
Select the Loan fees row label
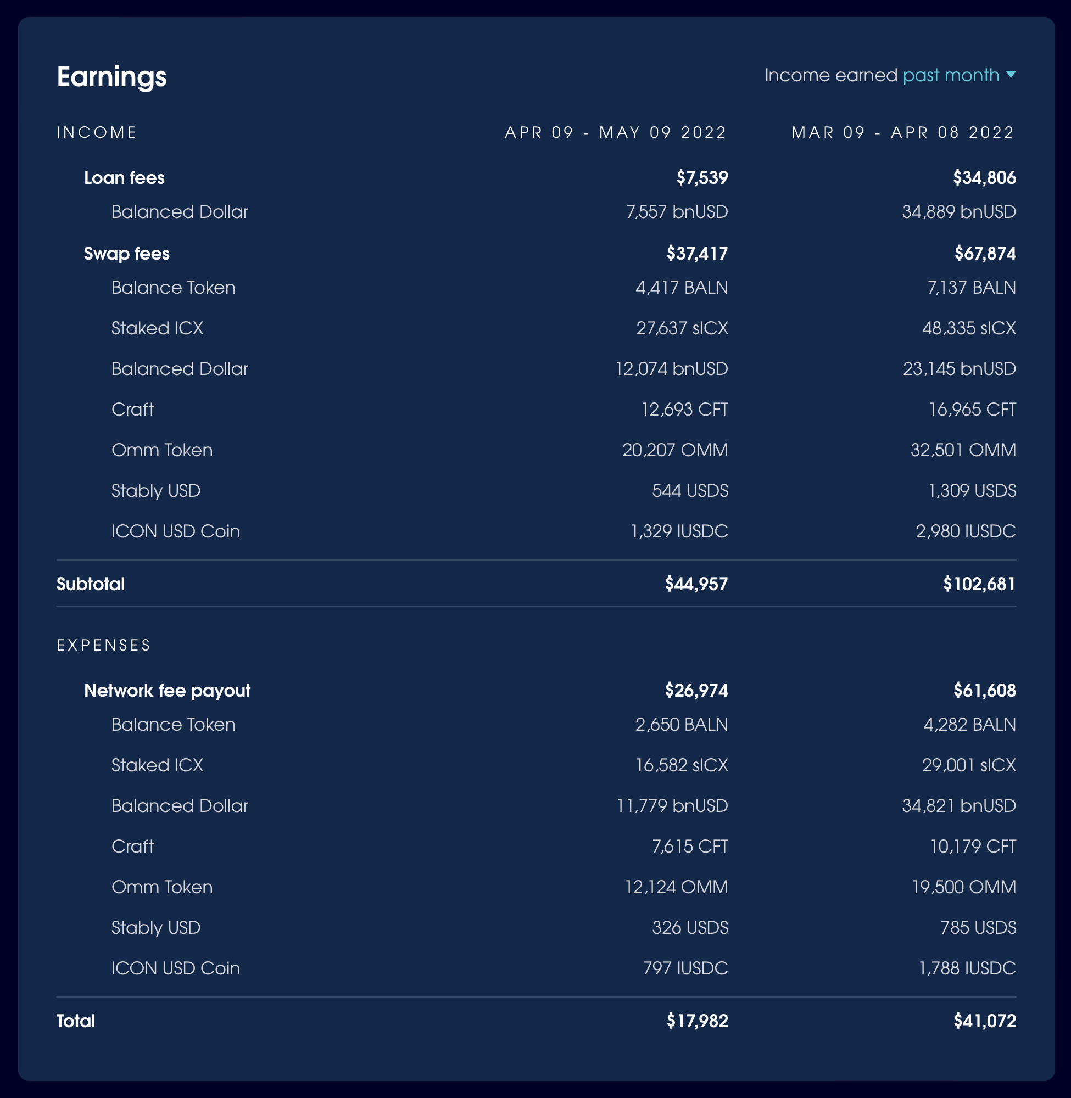124,178
